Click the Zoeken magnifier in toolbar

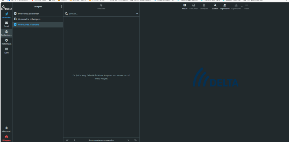coord(215,6)
